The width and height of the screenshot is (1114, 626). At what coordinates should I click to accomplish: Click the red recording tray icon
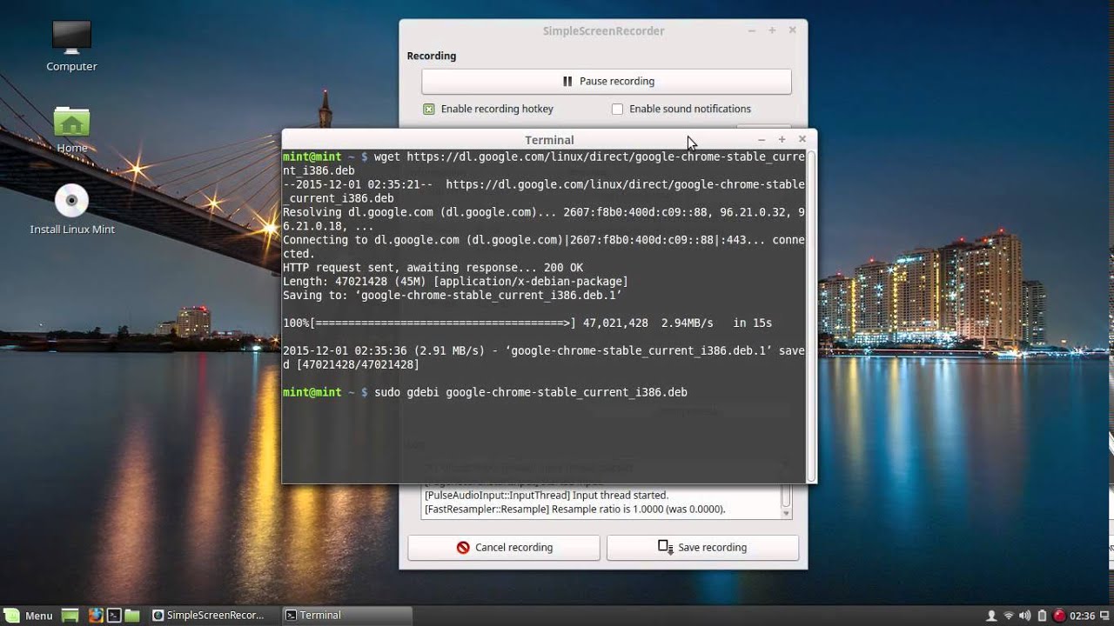tap(1059, 616)
